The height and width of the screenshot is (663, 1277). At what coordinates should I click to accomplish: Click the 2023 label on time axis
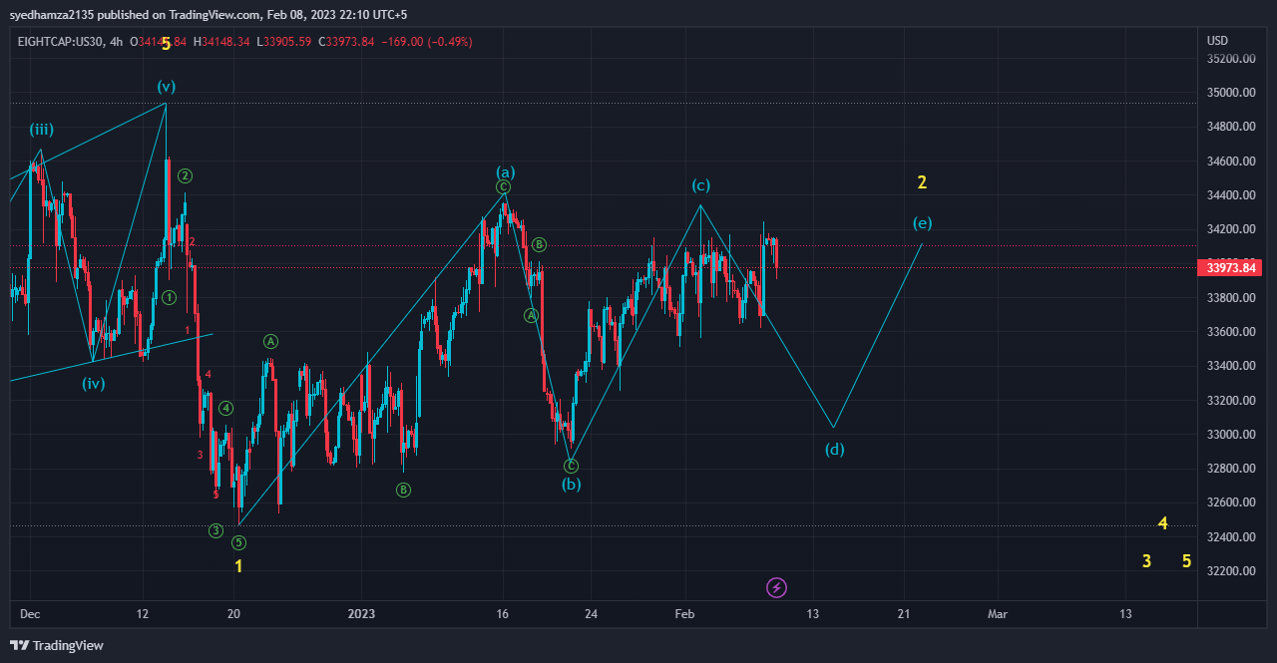(362, 614)
